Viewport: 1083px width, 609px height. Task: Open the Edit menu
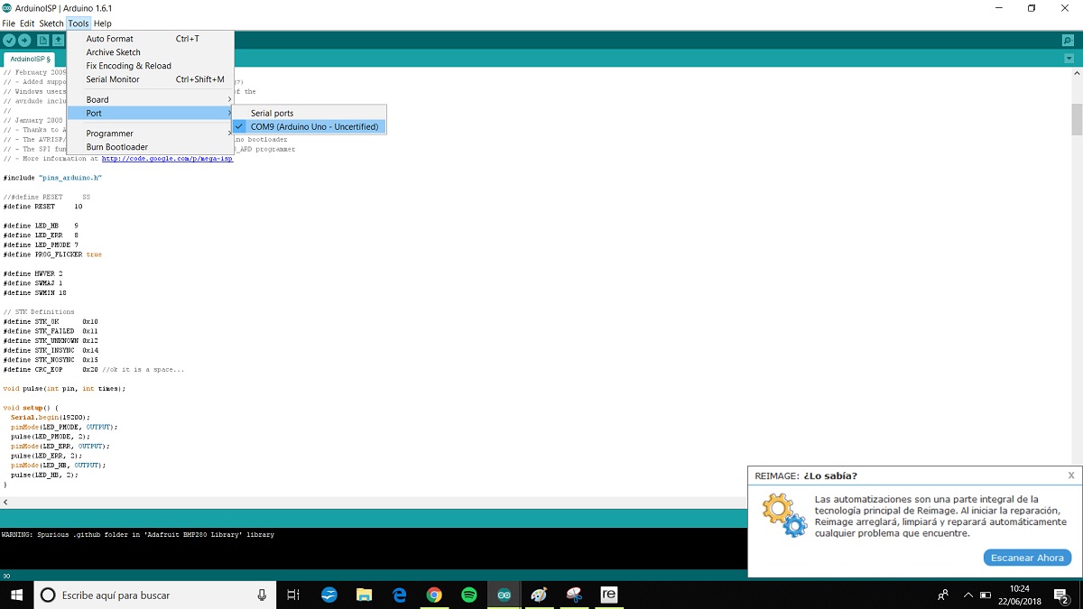(x=27, y=23)
